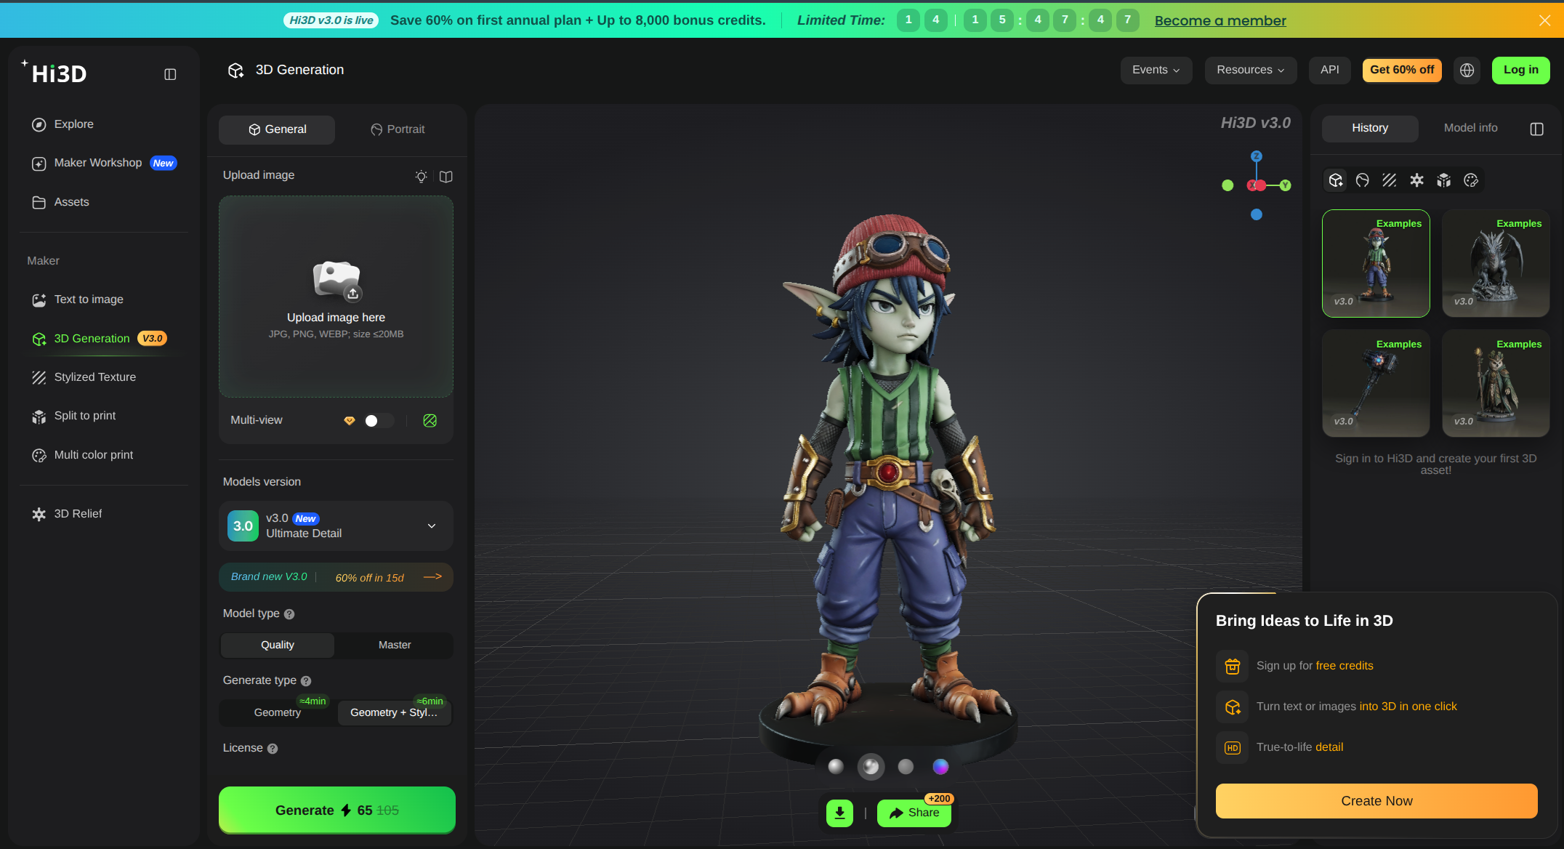This screenshot has width=1564, height=849.
Task: Select Master model type
Action: point(395,645)
